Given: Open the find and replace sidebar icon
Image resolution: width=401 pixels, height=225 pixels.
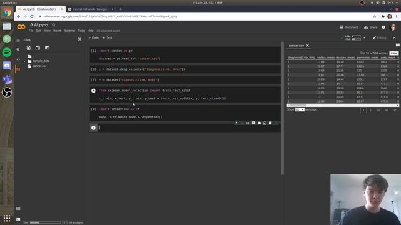Looking at the screenshot, I should click(x=18, y=50).
